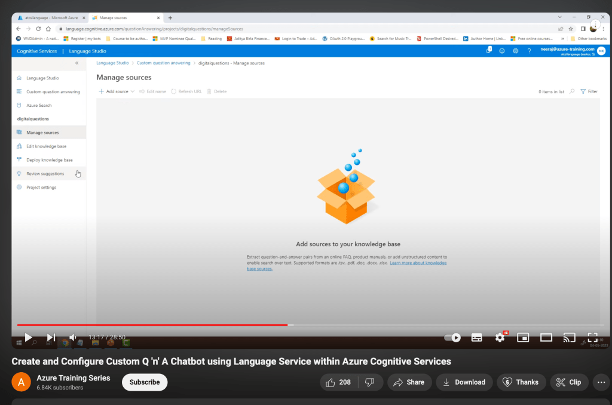Click the Cognitive Services header link
Viewport: 612px width, 405px height.
[x=36, y=51]
